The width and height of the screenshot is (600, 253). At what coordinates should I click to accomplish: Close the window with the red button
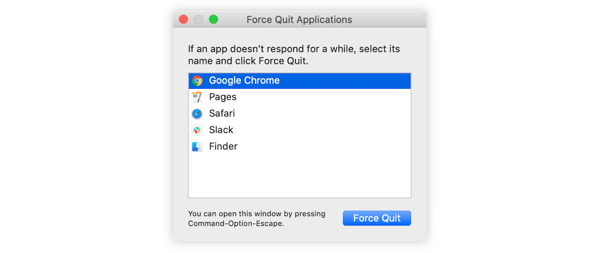point(183,19)
